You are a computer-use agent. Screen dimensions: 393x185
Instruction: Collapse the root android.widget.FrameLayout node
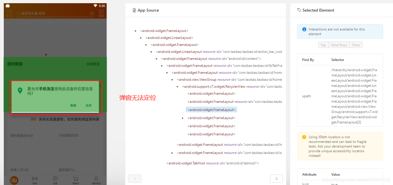135,31
